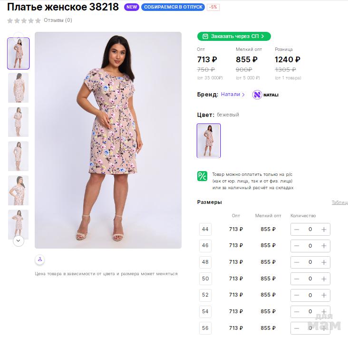Open the Натали brand link with chevron
Screen dimensions: 348x337
[233, 95]
